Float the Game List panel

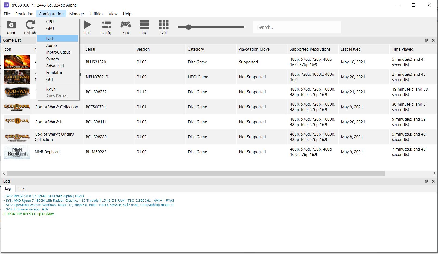pyautogui.click(x=426, y=40)
